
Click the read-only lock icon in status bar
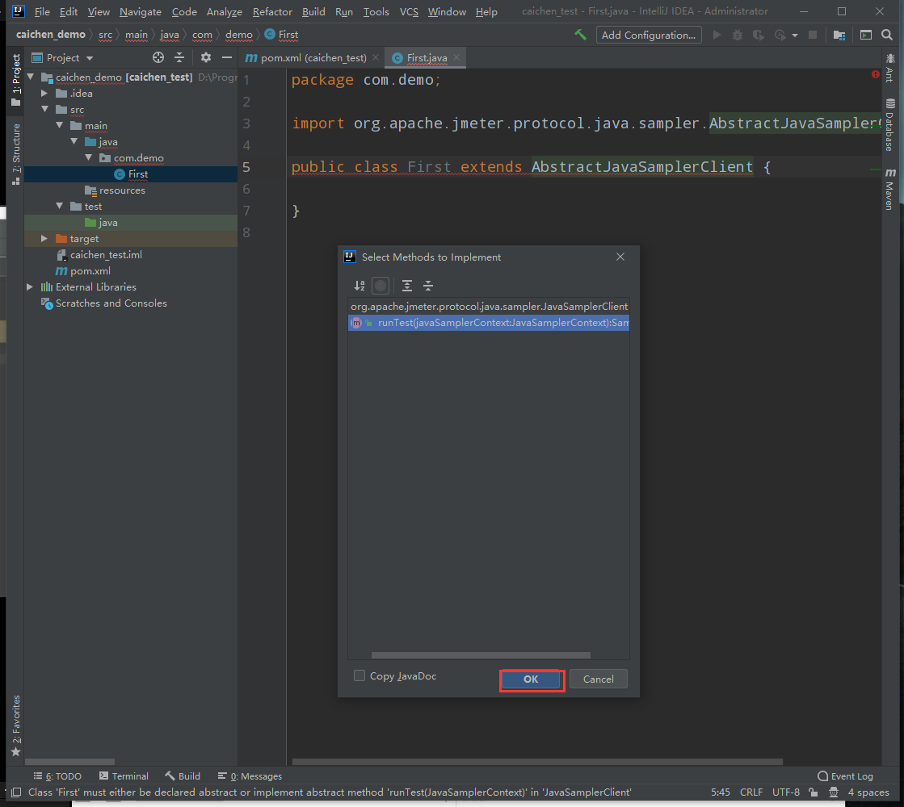[x=813, y=792]
